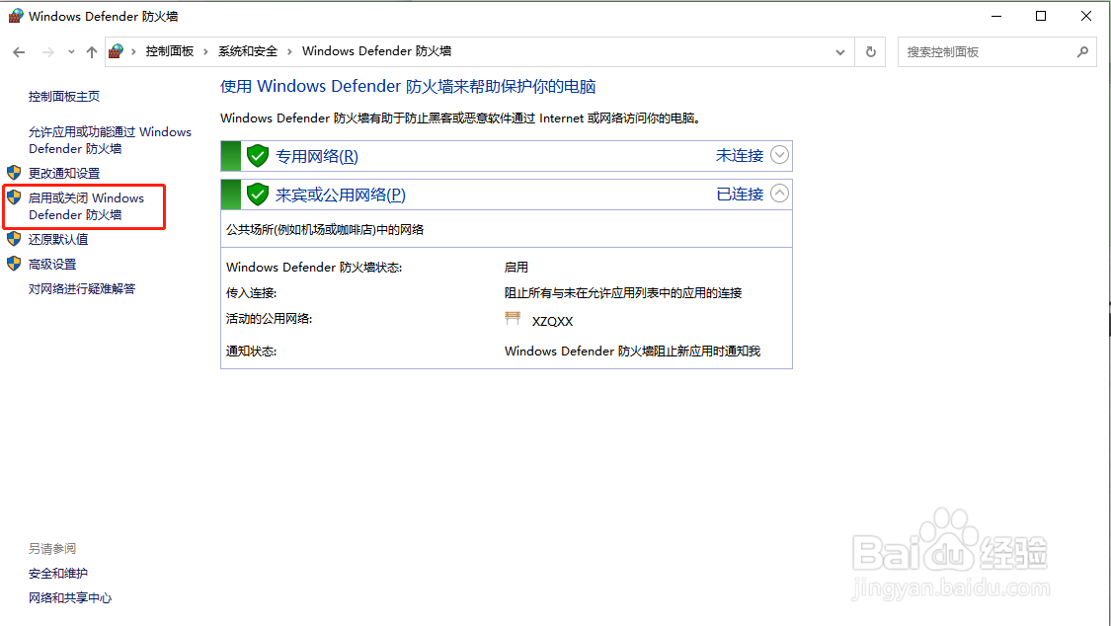Open 安全和维护 under 另请参阅
The image size is (1111, 626).
58,574
